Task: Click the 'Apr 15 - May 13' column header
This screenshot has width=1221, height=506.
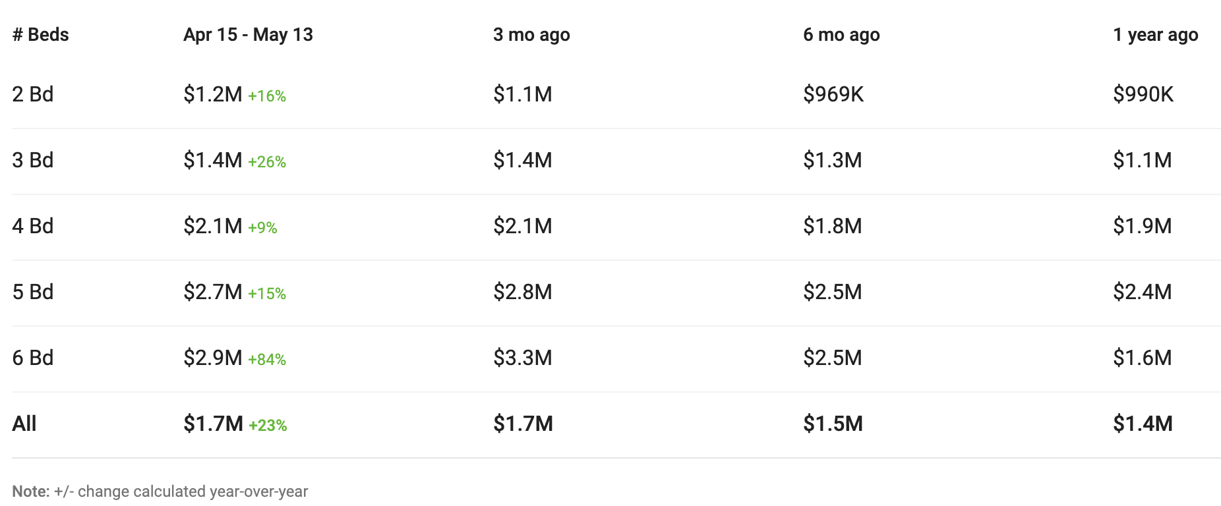Action: 248,35
